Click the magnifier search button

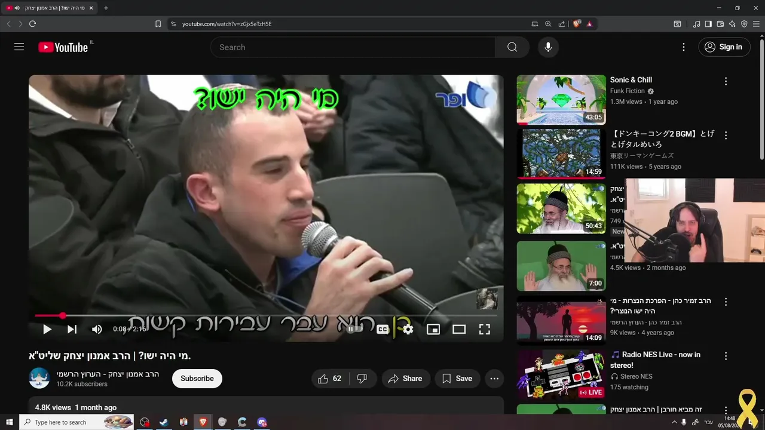click(512, 47)
